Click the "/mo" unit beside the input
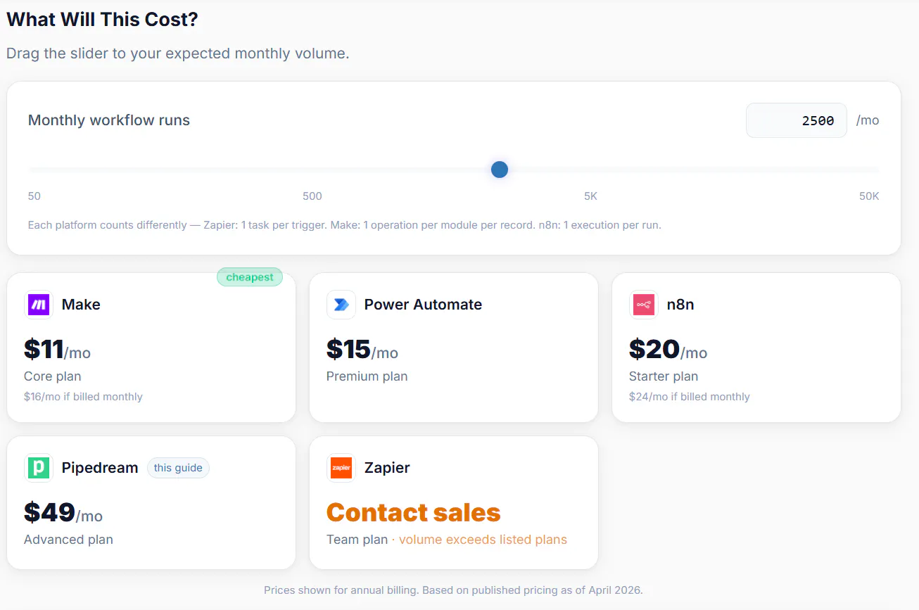This screenshot has width=919, height=610. coord(868,120)
